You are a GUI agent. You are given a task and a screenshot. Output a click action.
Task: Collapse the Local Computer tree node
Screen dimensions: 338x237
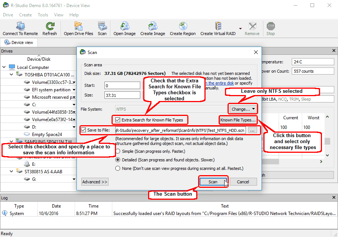[x=4, y=67]
